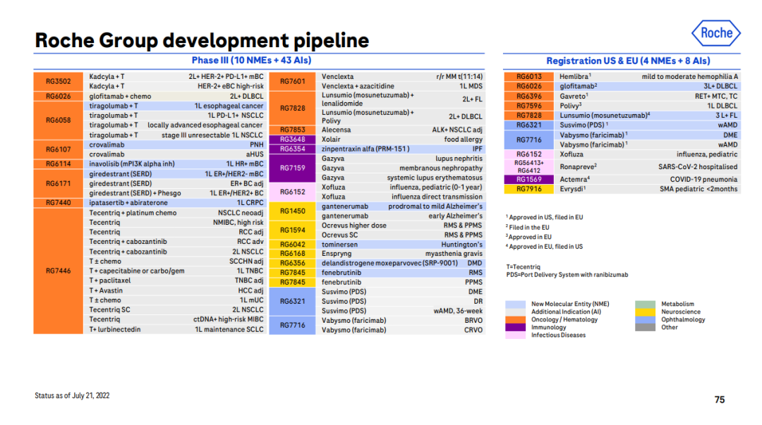Image resolution: width=762 pixels, height=425 pixels.
Task: Click the 'Registration US & EU' heading
Action: [x=628, y=61]
